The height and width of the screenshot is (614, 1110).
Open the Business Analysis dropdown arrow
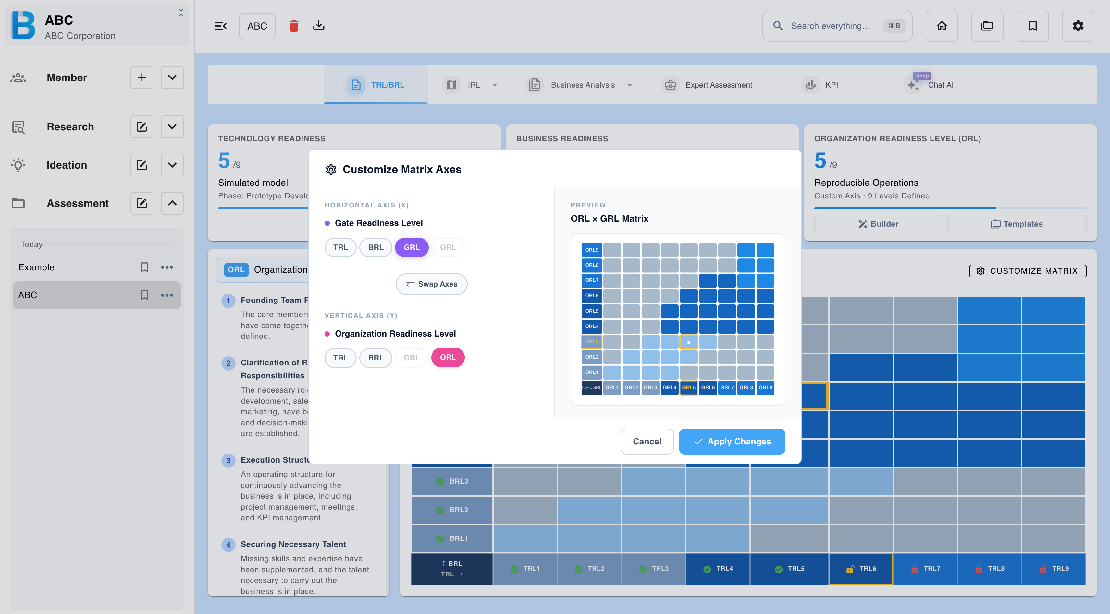pyautogui.click(x=630, y=85)
